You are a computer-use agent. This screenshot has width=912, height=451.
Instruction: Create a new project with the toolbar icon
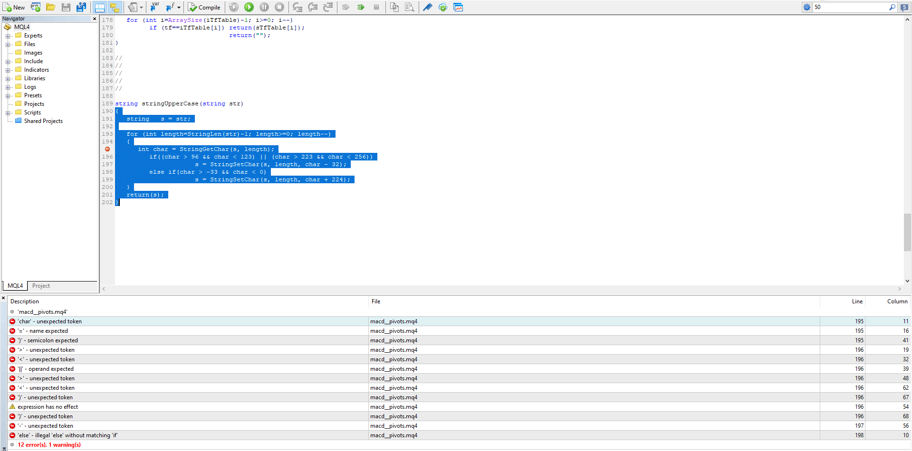click(x=36, y=7)
